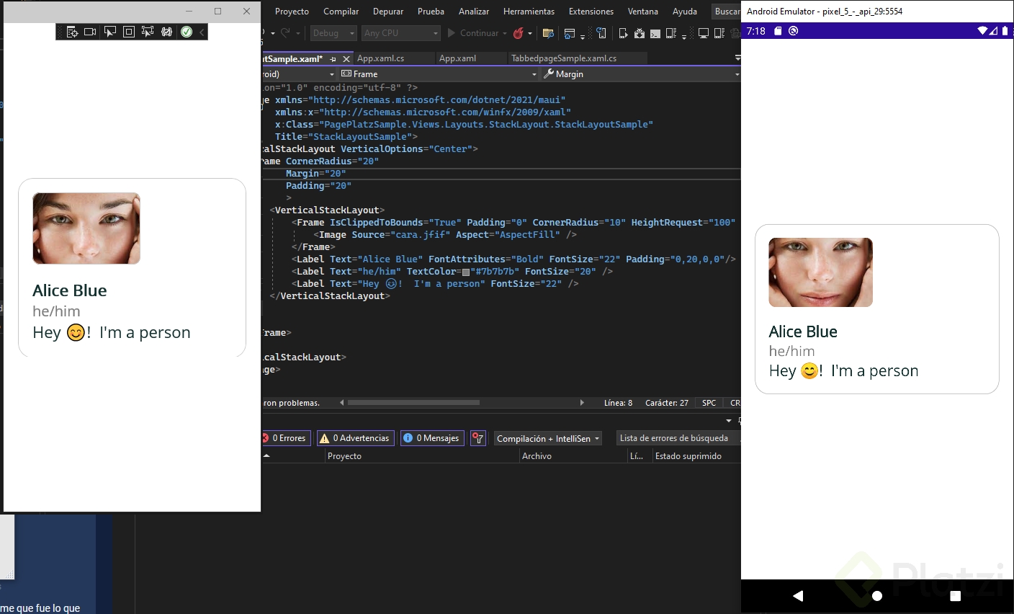
Task: Open the live visual tree icon
Action: [72, 32]
